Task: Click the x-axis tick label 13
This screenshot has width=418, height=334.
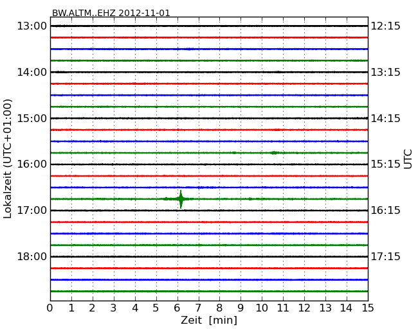Action: click(325, 308)
